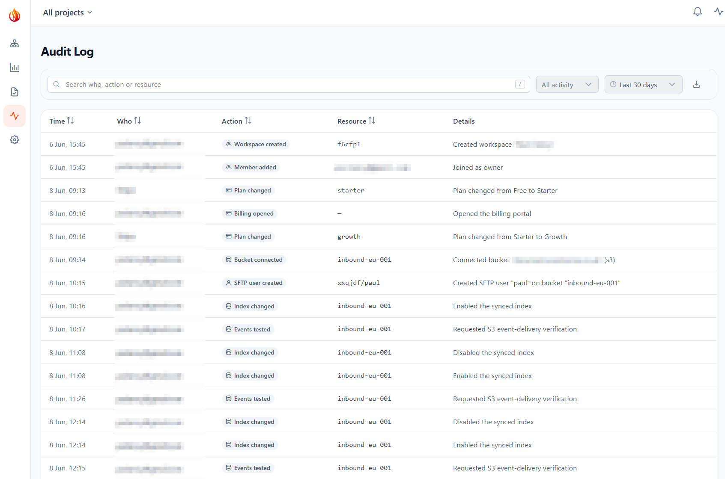
Task: Click the flame logo in the sidebar
Action: coord(15,15)
